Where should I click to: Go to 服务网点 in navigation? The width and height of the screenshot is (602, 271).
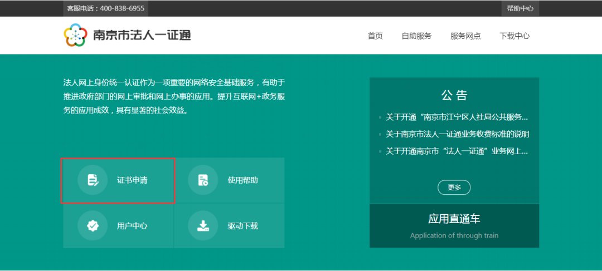click(465, 36)
